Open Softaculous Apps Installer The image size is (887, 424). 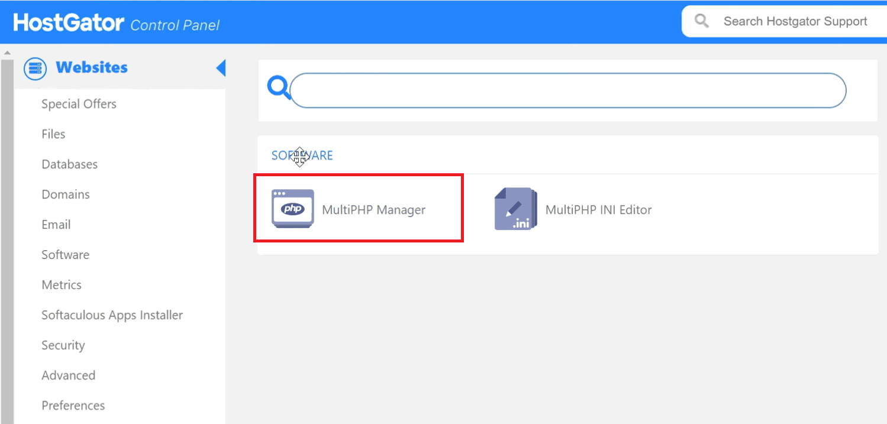[x=112, y=315]
